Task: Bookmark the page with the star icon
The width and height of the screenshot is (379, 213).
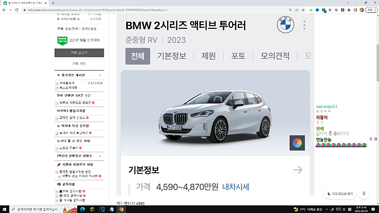Action: tap(303, 10)
